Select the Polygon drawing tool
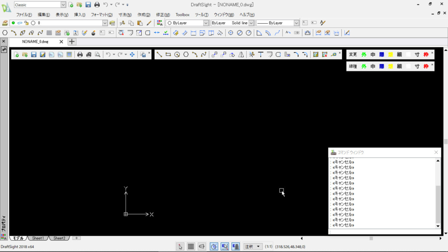This screenshot has height=252, width=448. click(x=185, y=54)
